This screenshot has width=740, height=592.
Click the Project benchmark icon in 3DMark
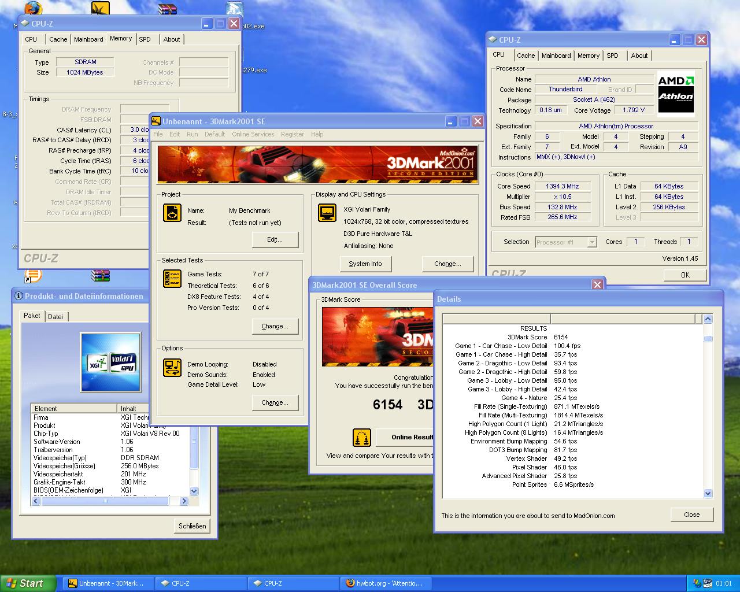click(172, 213)
